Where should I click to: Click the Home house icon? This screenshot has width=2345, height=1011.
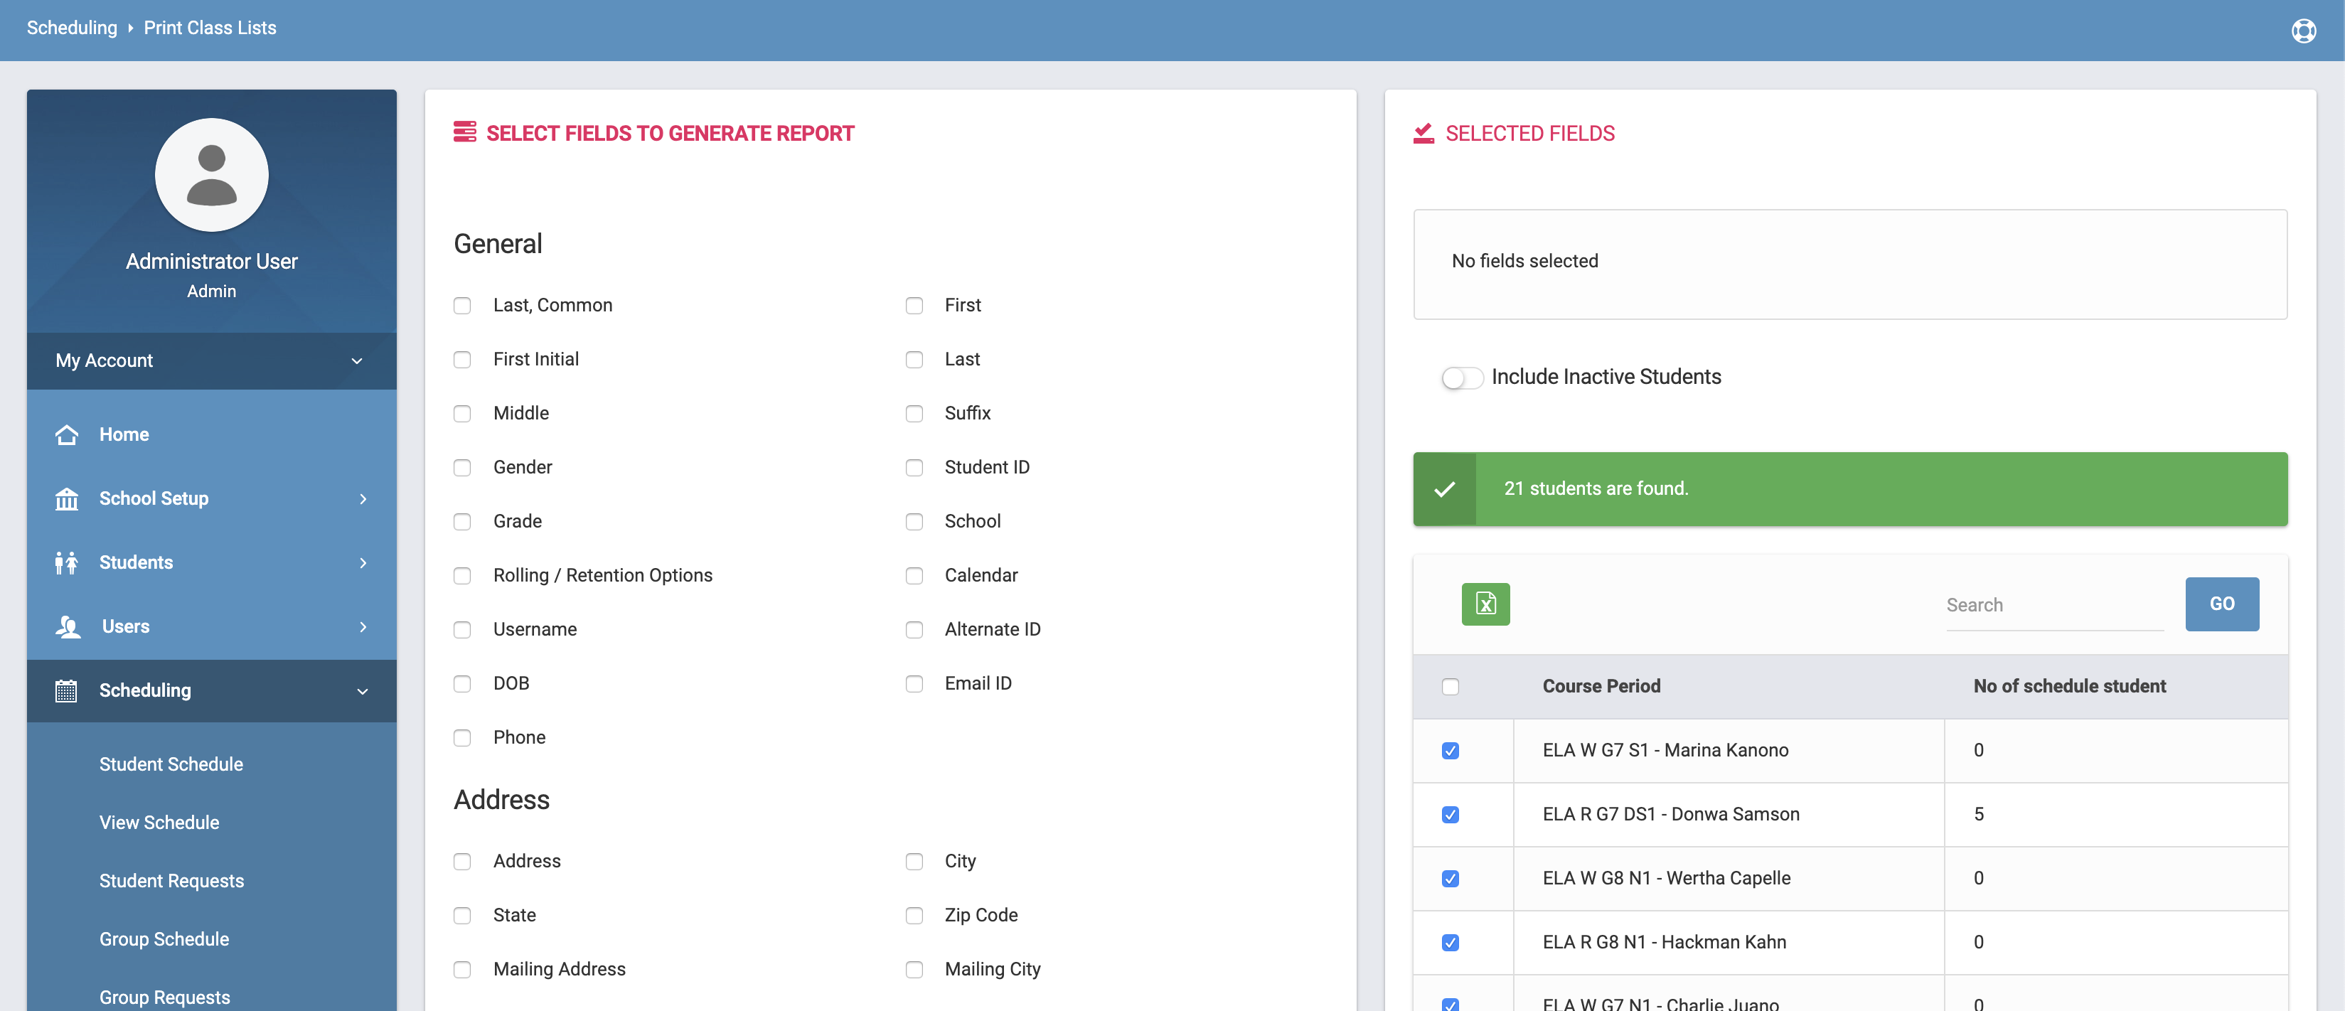click(66, 435)
